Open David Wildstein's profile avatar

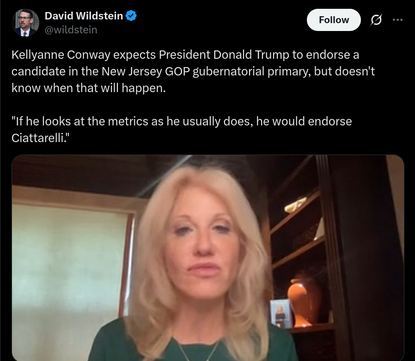tap(25, 23)
